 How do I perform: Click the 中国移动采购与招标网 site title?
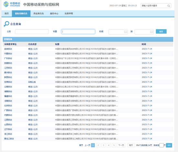(41, 5)
